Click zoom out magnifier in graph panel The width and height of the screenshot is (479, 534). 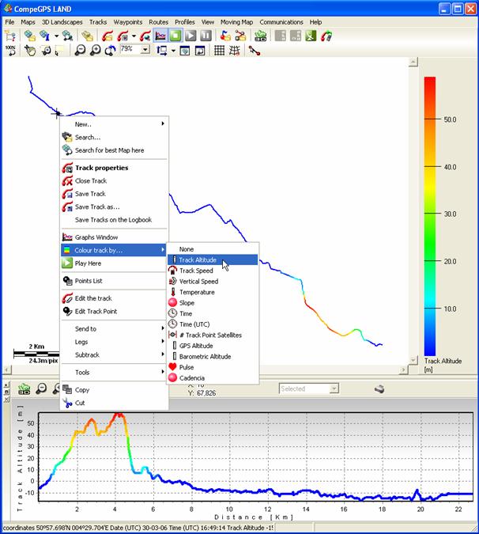pos(41,388)
